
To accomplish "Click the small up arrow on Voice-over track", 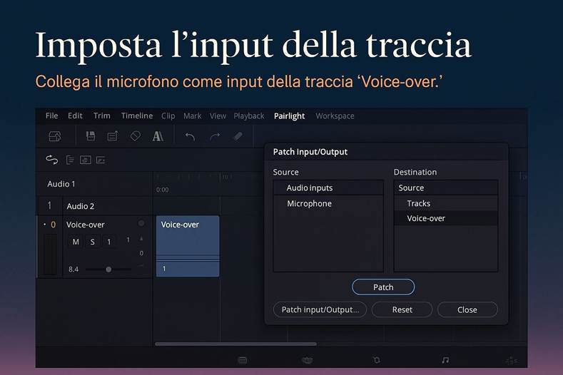I will tap(141, 239).
